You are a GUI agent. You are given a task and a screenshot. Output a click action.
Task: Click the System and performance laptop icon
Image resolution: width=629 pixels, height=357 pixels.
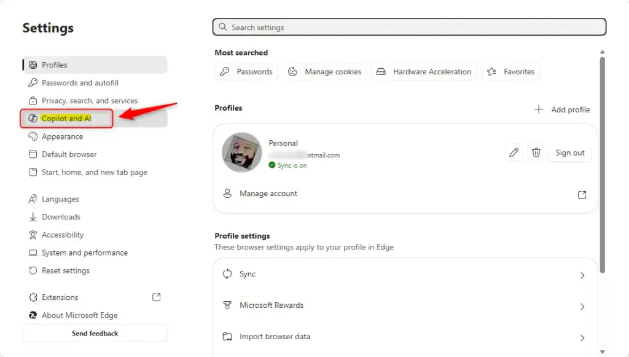click(x=33, y=253)
